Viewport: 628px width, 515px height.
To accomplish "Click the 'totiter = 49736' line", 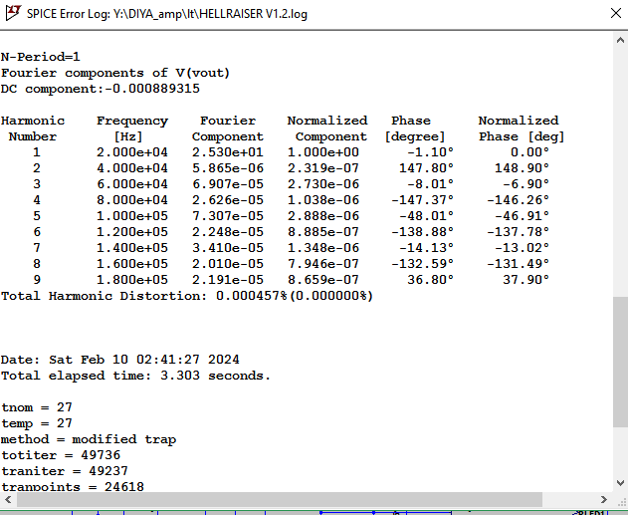I will [x=61, y=455].
